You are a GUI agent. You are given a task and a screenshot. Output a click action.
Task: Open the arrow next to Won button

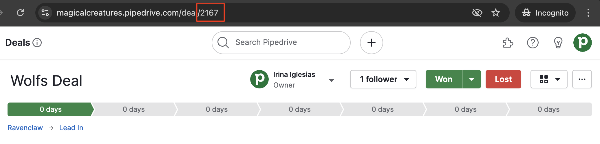click(x=472, y=79)
